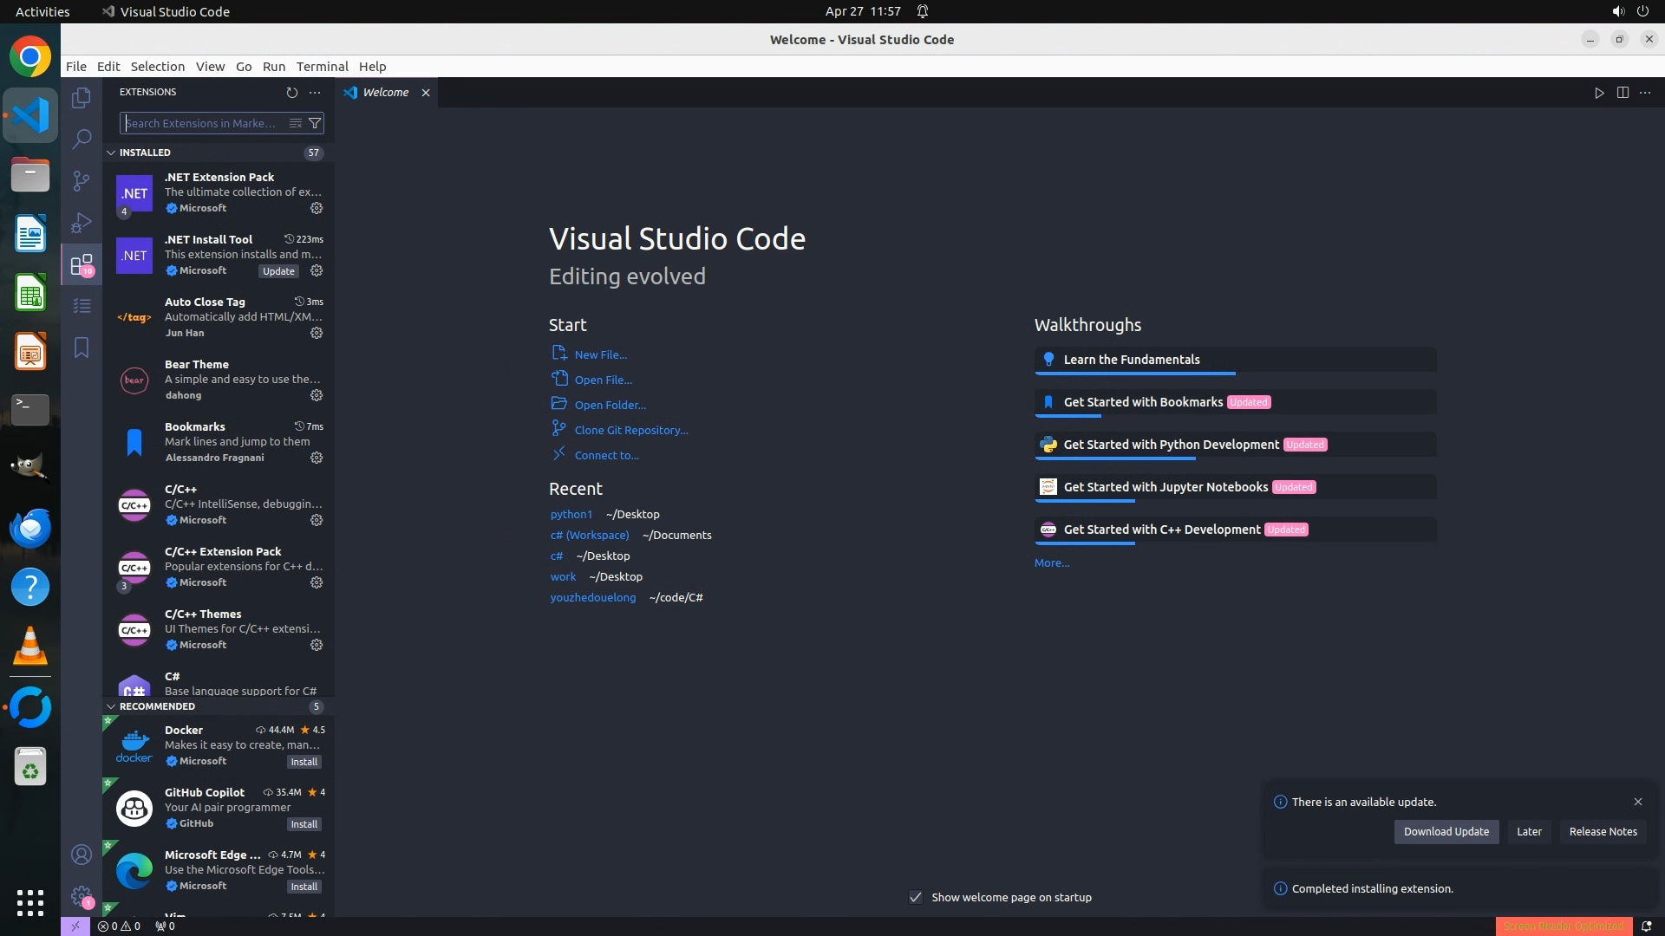Open the Terminal menu

322,67
